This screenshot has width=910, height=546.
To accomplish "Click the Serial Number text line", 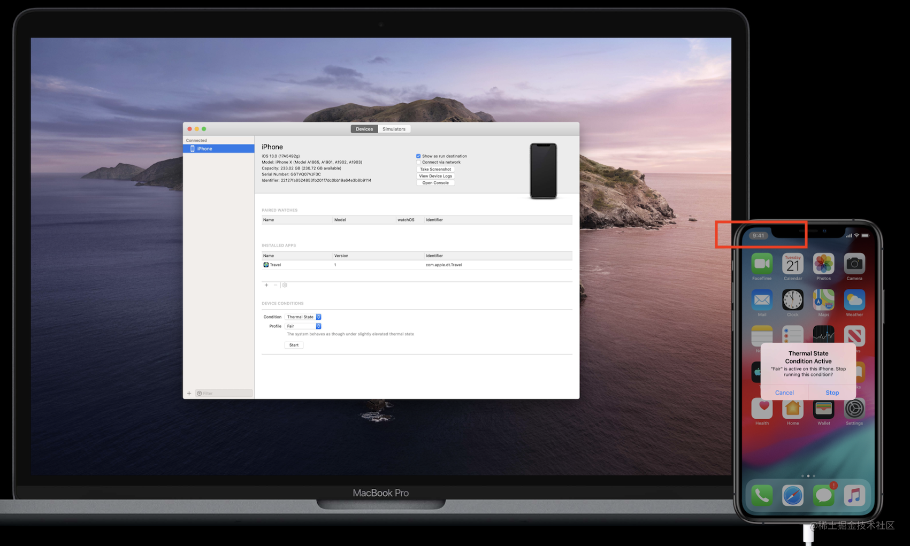I will (291, 174).
